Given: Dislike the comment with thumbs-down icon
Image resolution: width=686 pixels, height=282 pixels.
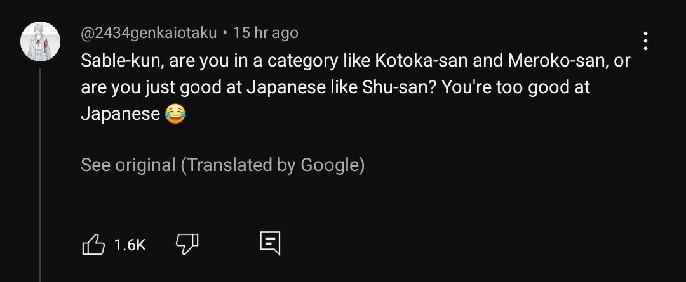Looking at the screenshot, I should [x=186, y=243].
